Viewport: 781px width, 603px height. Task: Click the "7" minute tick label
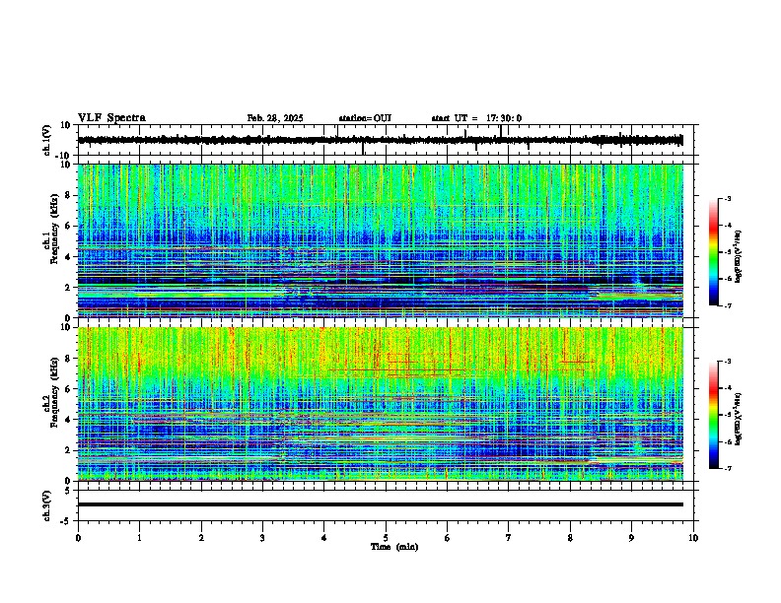(509, 538)
